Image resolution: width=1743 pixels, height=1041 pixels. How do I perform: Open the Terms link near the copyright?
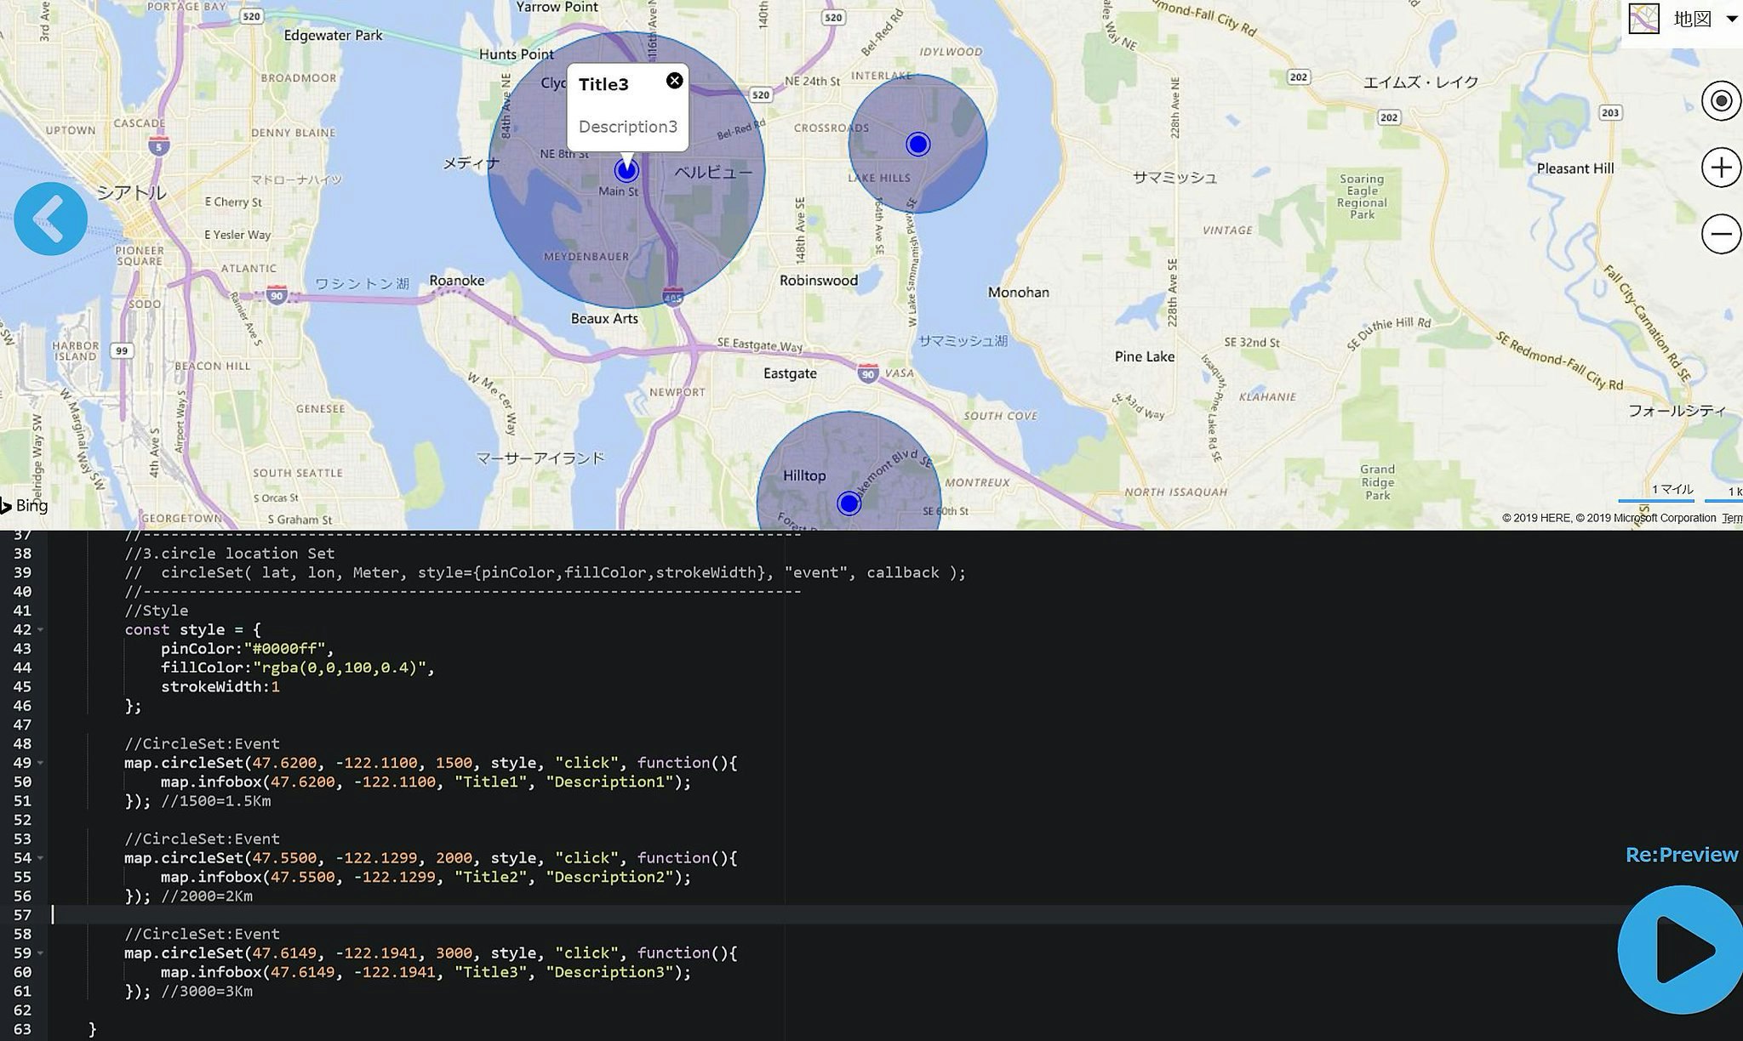pyautogui.click(x=1732, y=518)
